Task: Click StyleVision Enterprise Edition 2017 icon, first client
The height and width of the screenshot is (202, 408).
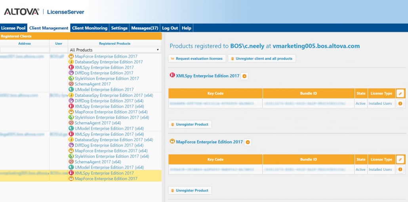Action: point(71,78)
